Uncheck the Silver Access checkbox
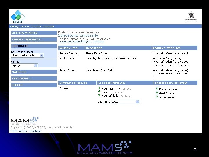Viewport: 209px width, 157px height. [157, 97]
